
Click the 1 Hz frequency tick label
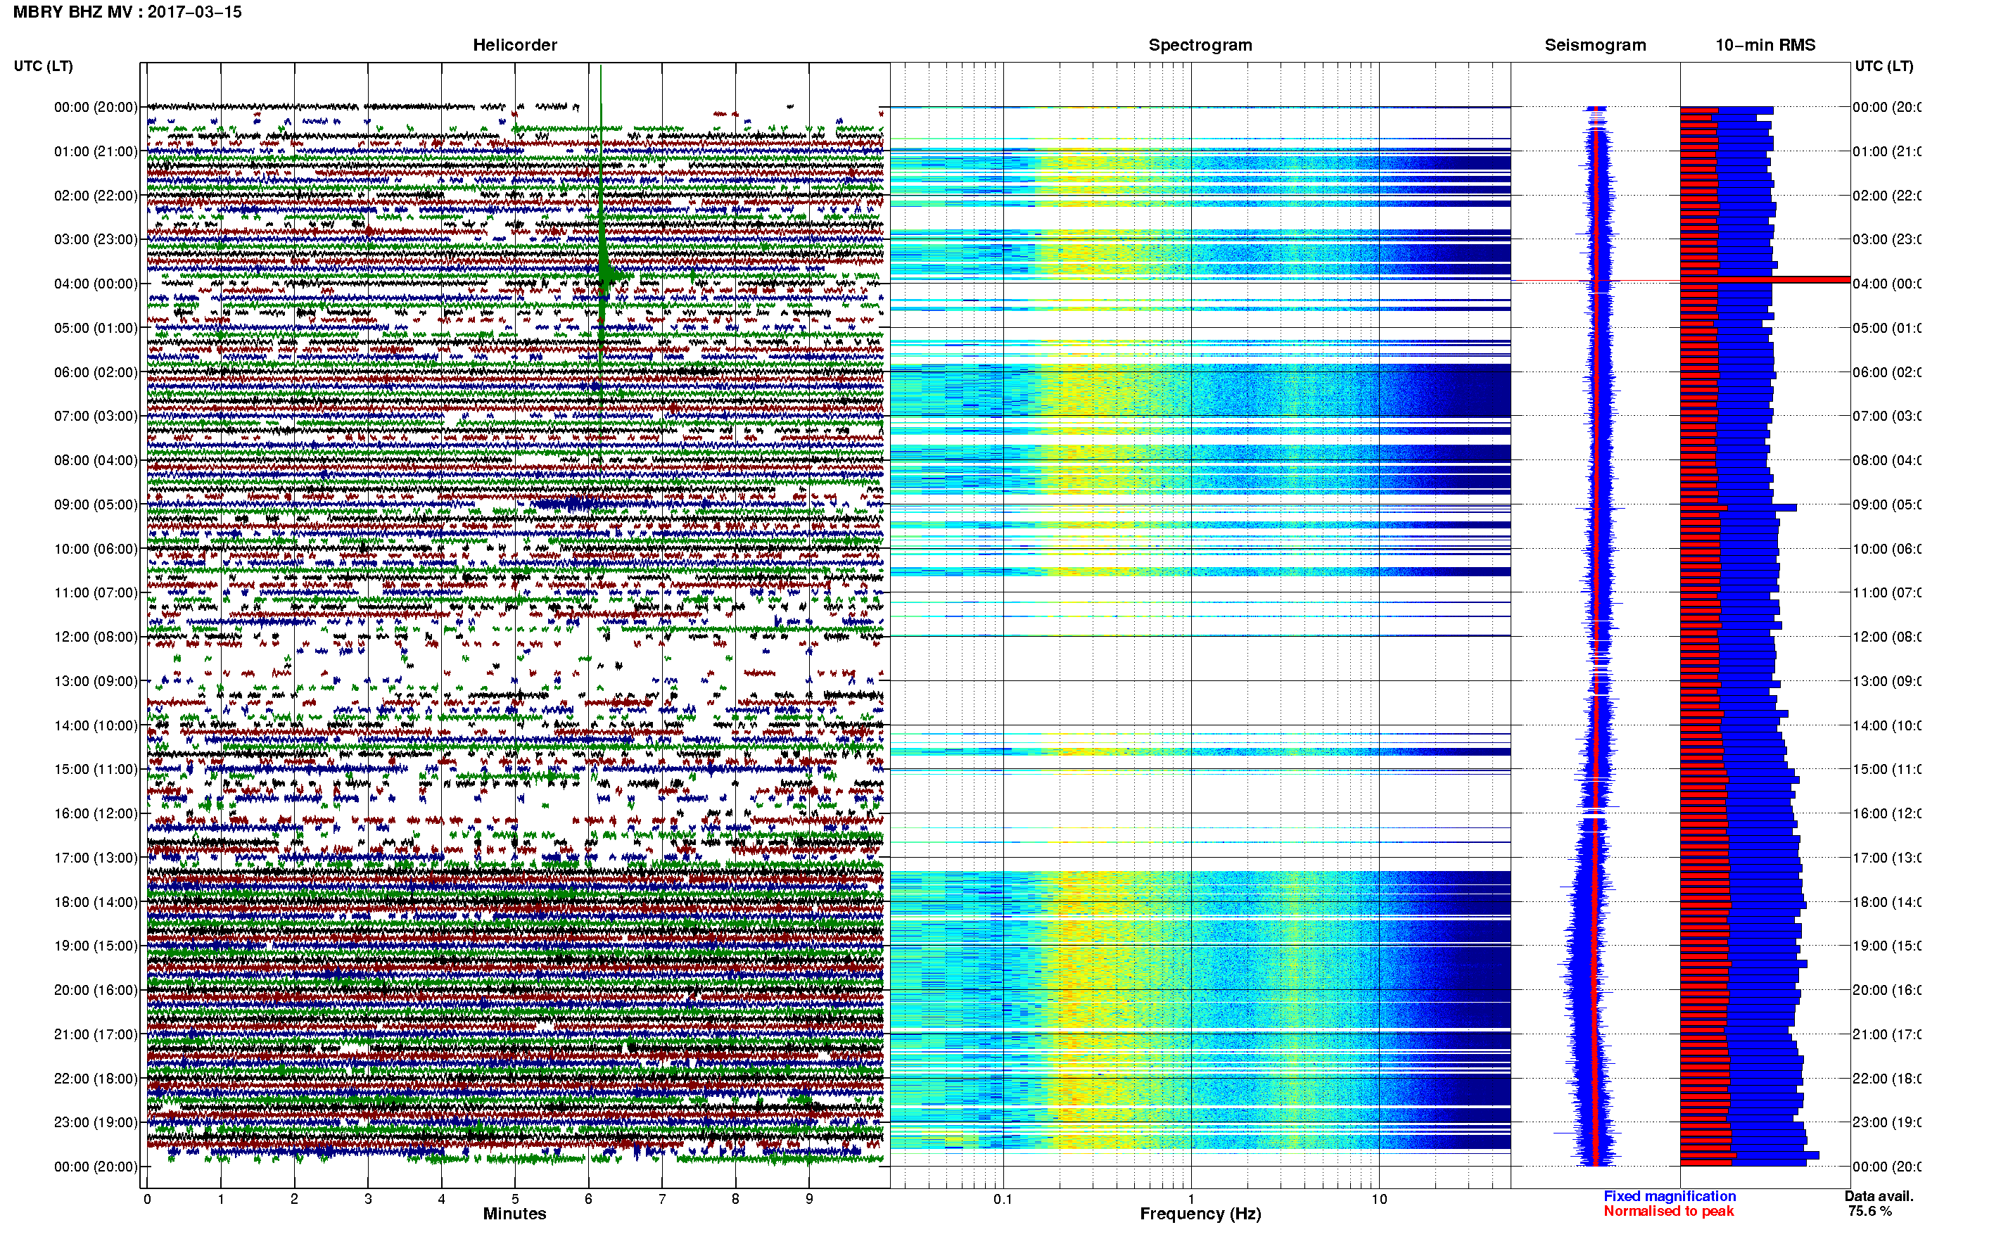1191,1199
